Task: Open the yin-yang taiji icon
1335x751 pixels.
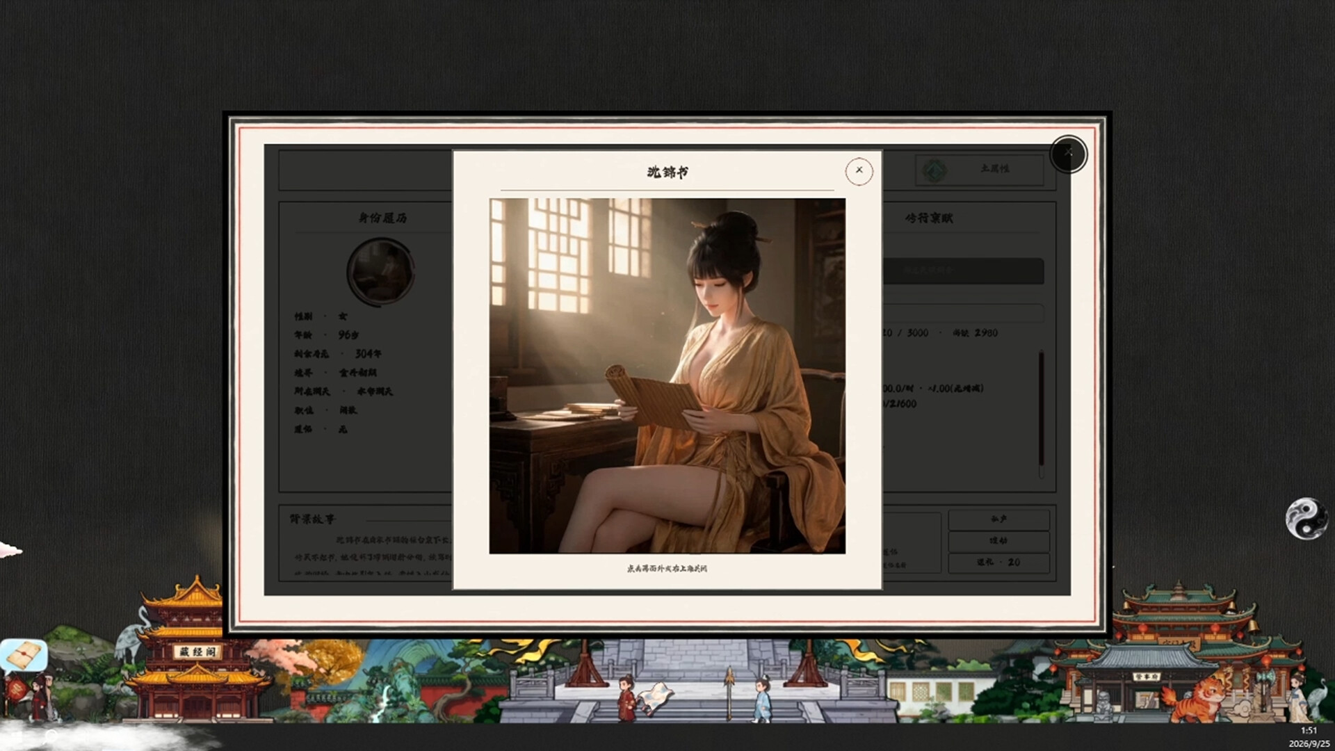Action: click(1306, 518)
